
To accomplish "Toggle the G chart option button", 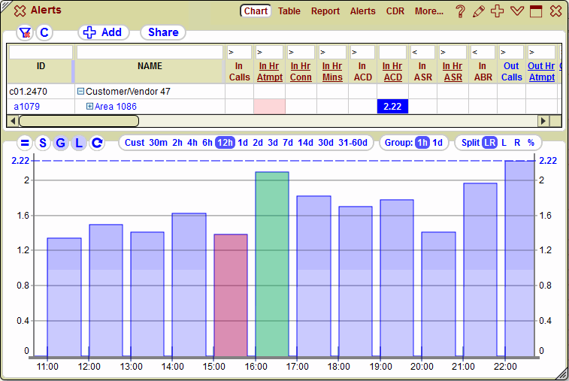I will [61, 143].
